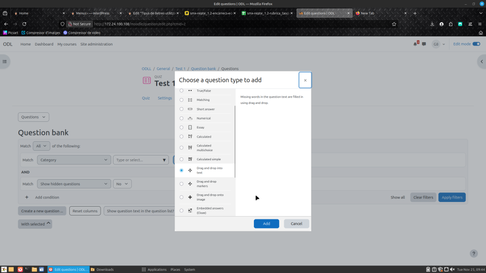Open the Site administration menu

96,44
